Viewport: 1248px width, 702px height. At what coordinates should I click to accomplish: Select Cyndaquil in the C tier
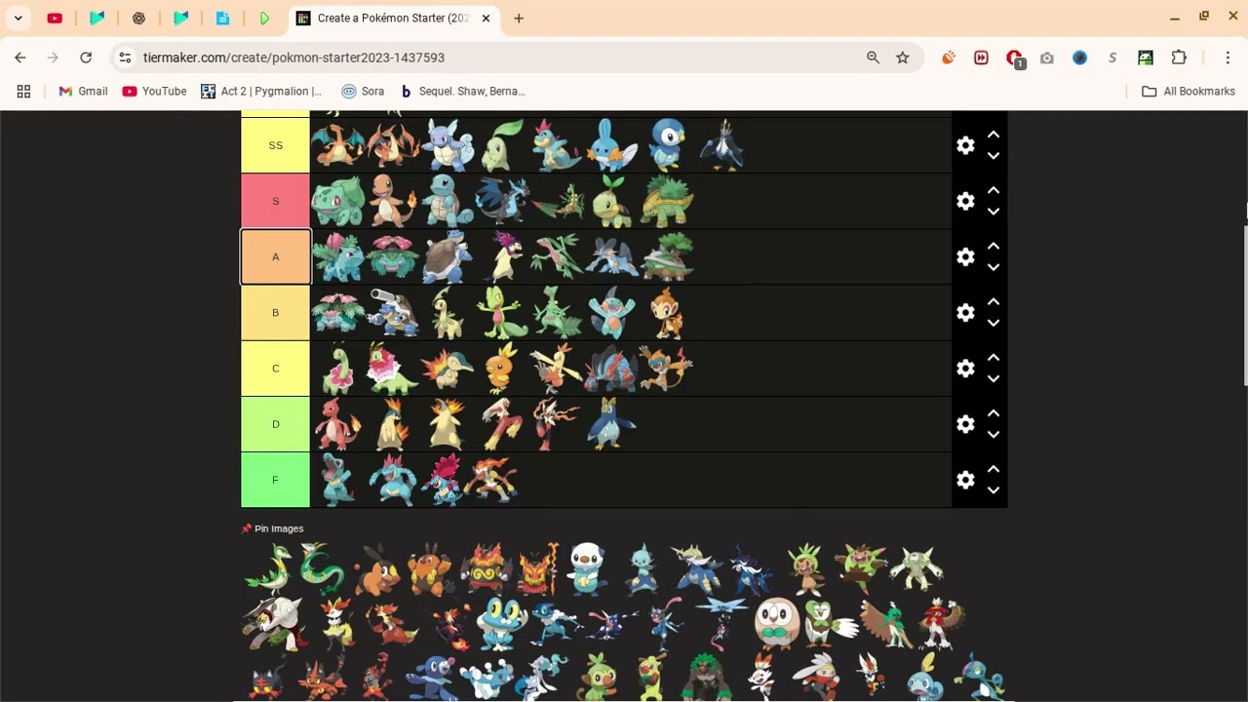tap(448, 369)
